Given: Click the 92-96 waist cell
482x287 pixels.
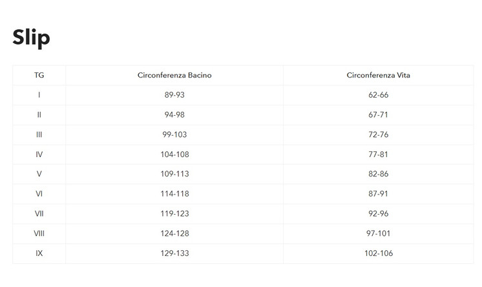Looking at the screenshot, I should pyautogui.click(x=378, y=214).
